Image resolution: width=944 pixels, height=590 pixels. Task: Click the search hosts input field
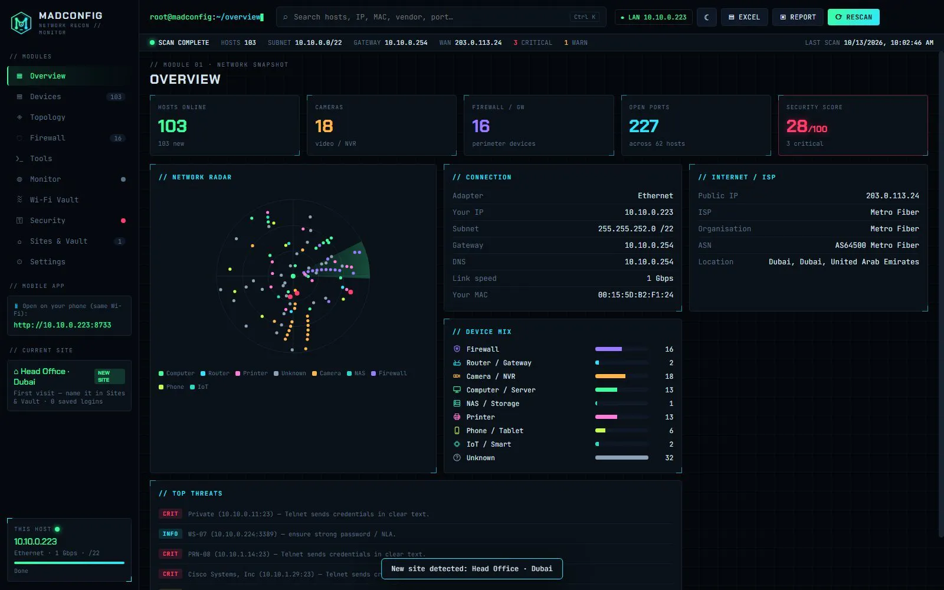(x=441, y=17)
